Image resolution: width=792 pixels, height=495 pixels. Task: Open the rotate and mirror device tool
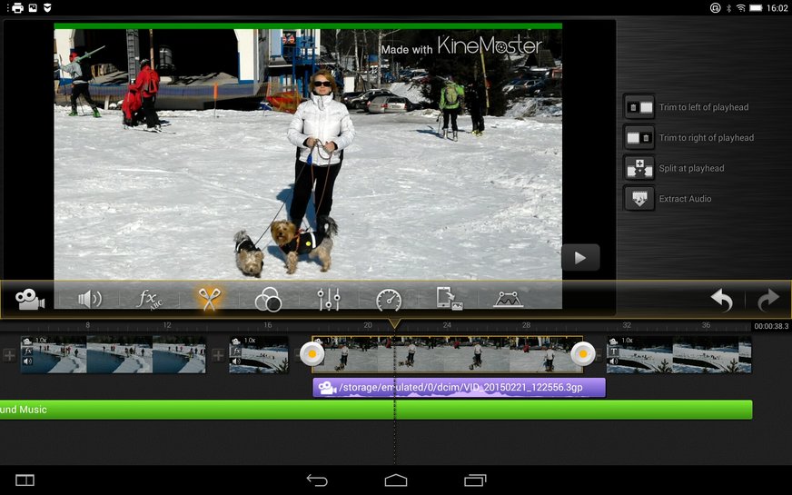click(x=449, y=299)
